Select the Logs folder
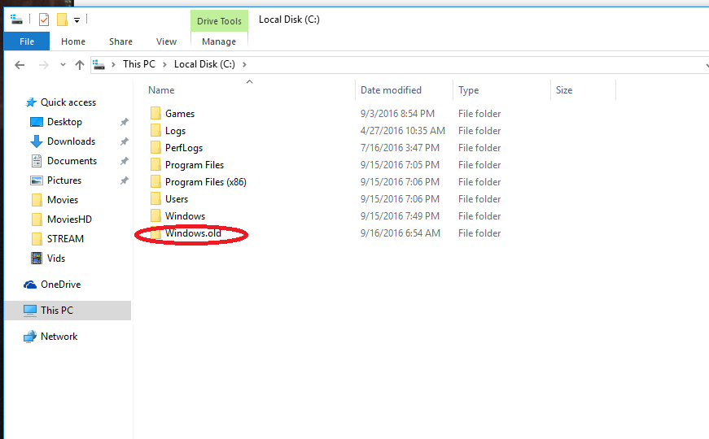709x439 pixels. pos(176,131)
